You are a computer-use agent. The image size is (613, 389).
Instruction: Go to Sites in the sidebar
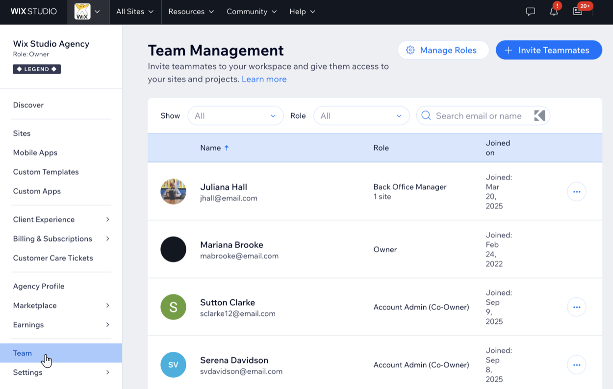coord(22,133)
